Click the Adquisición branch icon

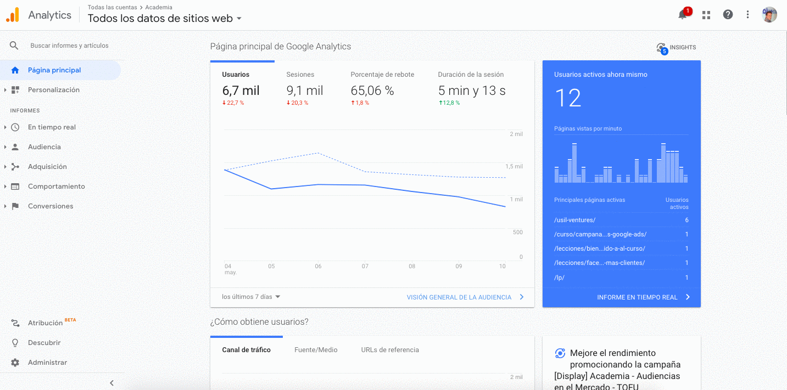pyautogui.click(x=15, y=167)
